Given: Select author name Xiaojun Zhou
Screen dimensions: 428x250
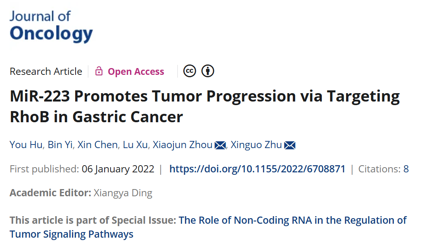Looking at the screenshot, I should pos(182,145).
